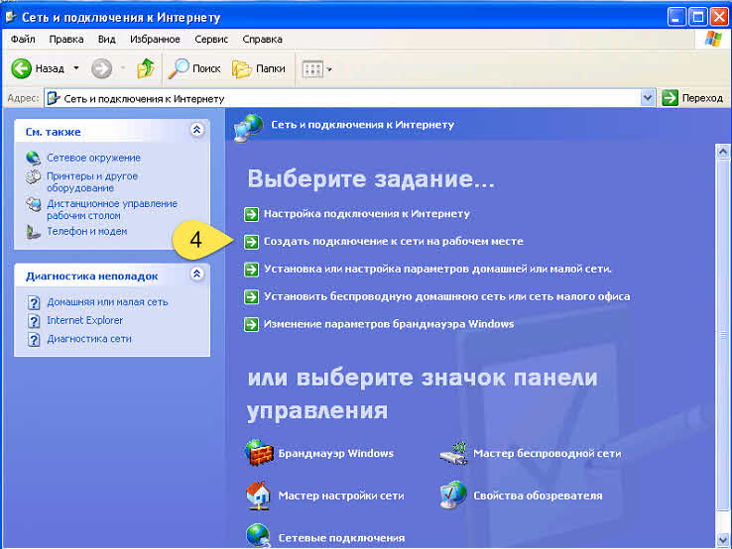Click the Go green arrow icon

coord(670,98)
